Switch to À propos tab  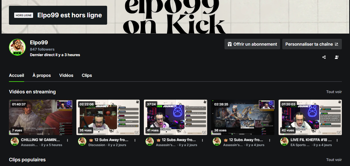point(42,75)
